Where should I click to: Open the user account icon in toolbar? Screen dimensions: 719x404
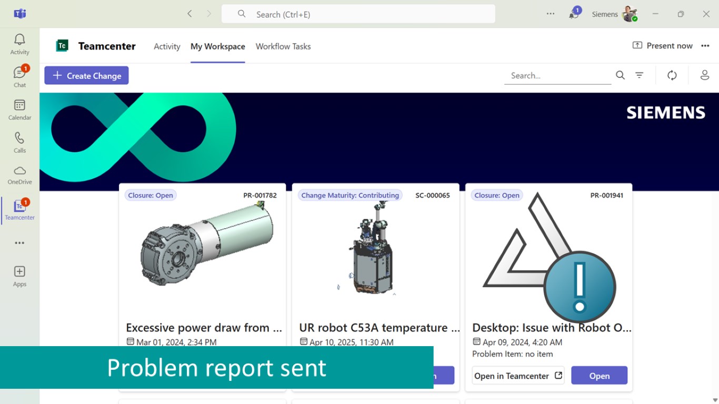coord(705,75)
